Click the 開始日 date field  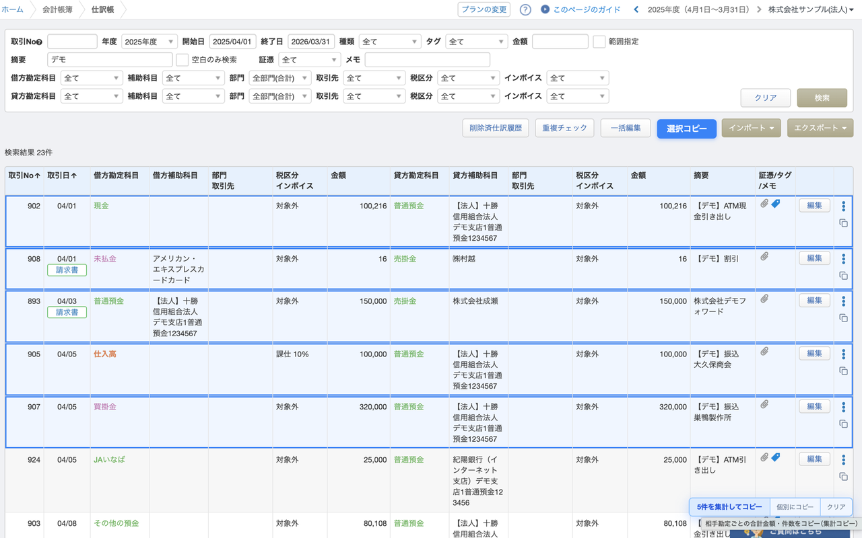[233, 42]
